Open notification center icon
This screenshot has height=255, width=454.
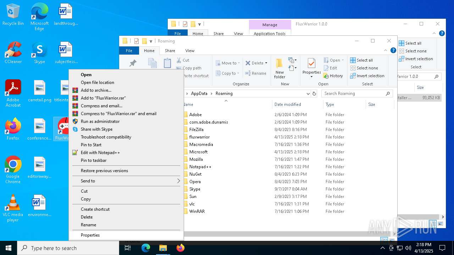pos(442,248)
